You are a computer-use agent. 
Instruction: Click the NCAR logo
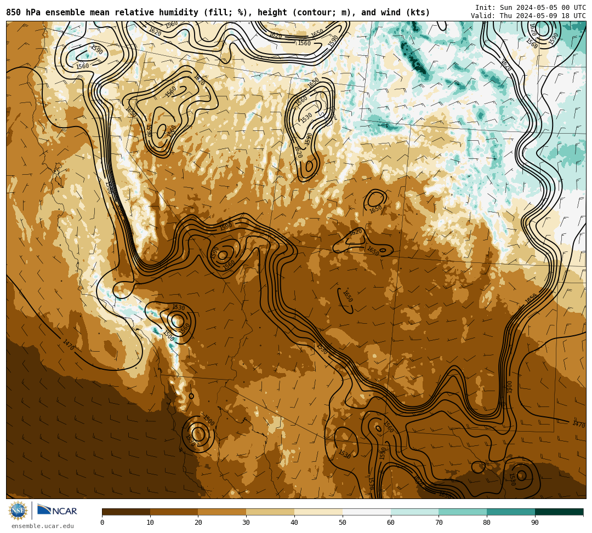pos(57,511)
